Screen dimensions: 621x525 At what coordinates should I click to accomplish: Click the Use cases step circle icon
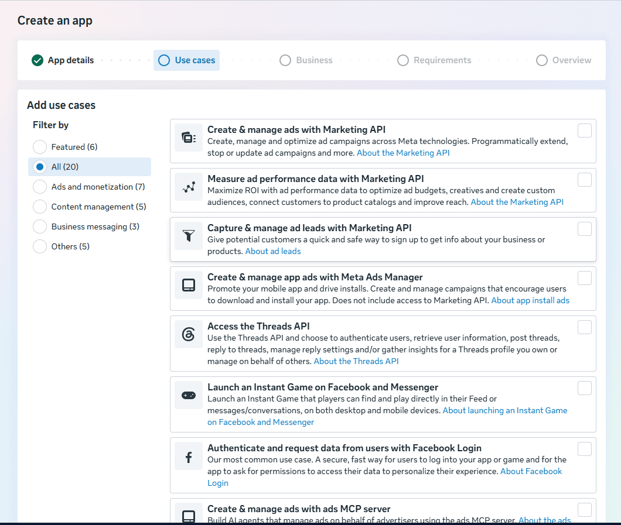coord(164,60)
